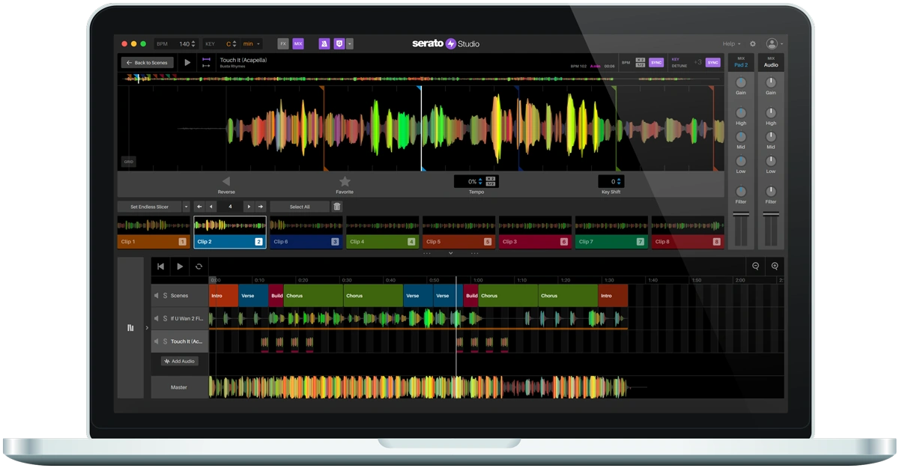This screenshot has width=899, height=468.
Task: Open the Set Endless Slicer dropdown arrow
Action: pyautogui.click(x=186, y=207)
